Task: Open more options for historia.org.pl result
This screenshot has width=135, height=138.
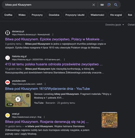Action: tap(64, 60)
